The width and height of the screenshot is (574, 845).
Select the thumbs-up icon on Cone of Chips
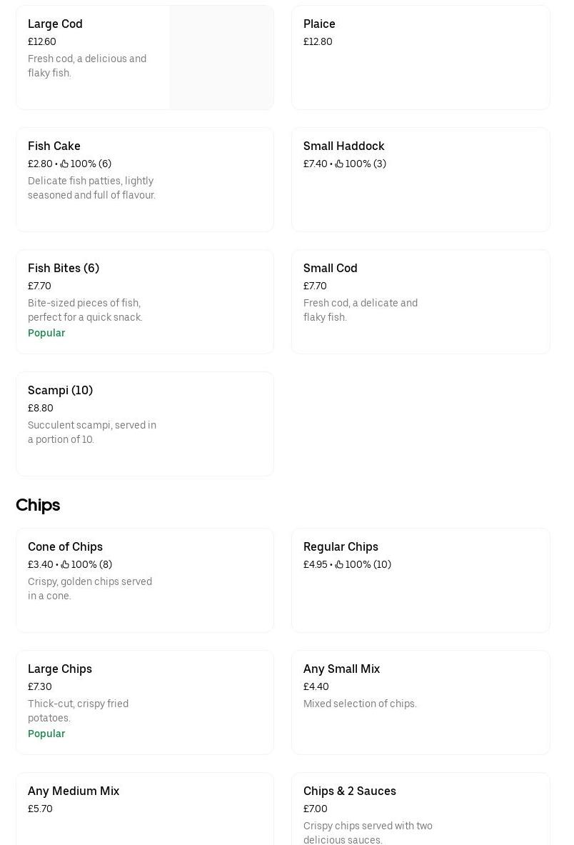[65, 564]
